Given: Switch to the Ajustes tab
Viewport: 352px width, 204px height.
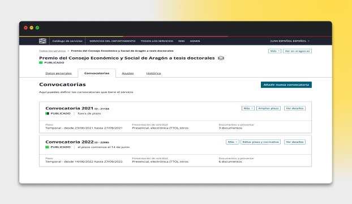Looking at the screenshot, I should [128, 73].
